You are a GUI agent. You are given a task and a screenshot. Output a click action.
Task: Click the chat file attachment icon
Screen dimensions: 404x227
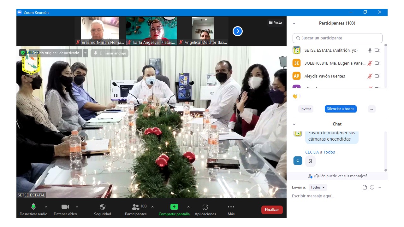point(365,187)
